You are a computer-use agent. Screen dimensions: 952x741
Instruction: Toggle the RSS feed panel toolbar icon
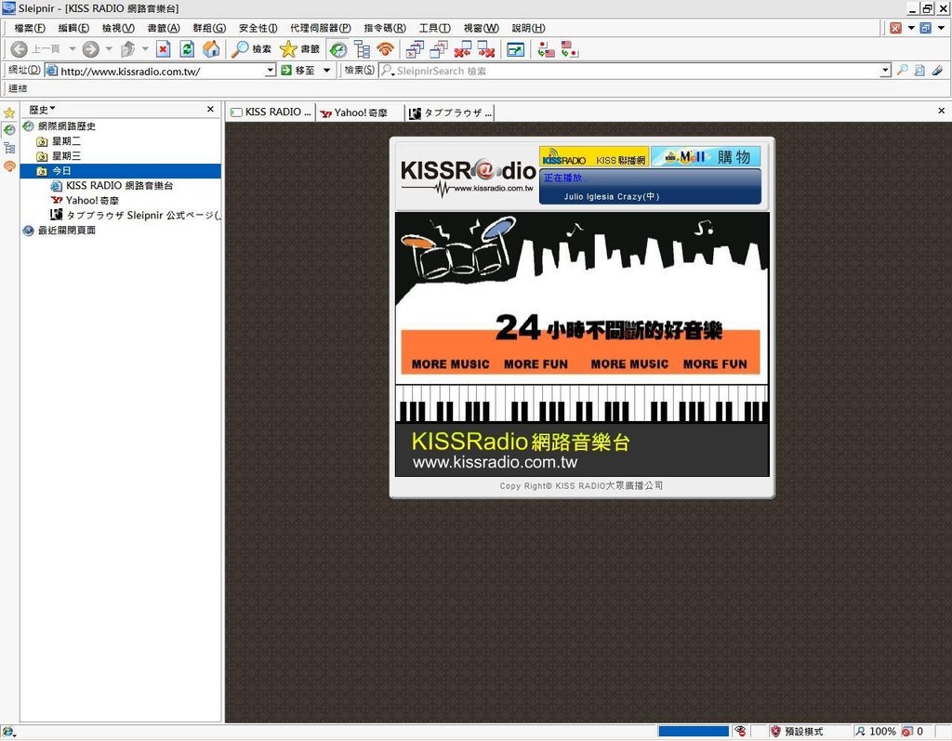coord(386,49)
